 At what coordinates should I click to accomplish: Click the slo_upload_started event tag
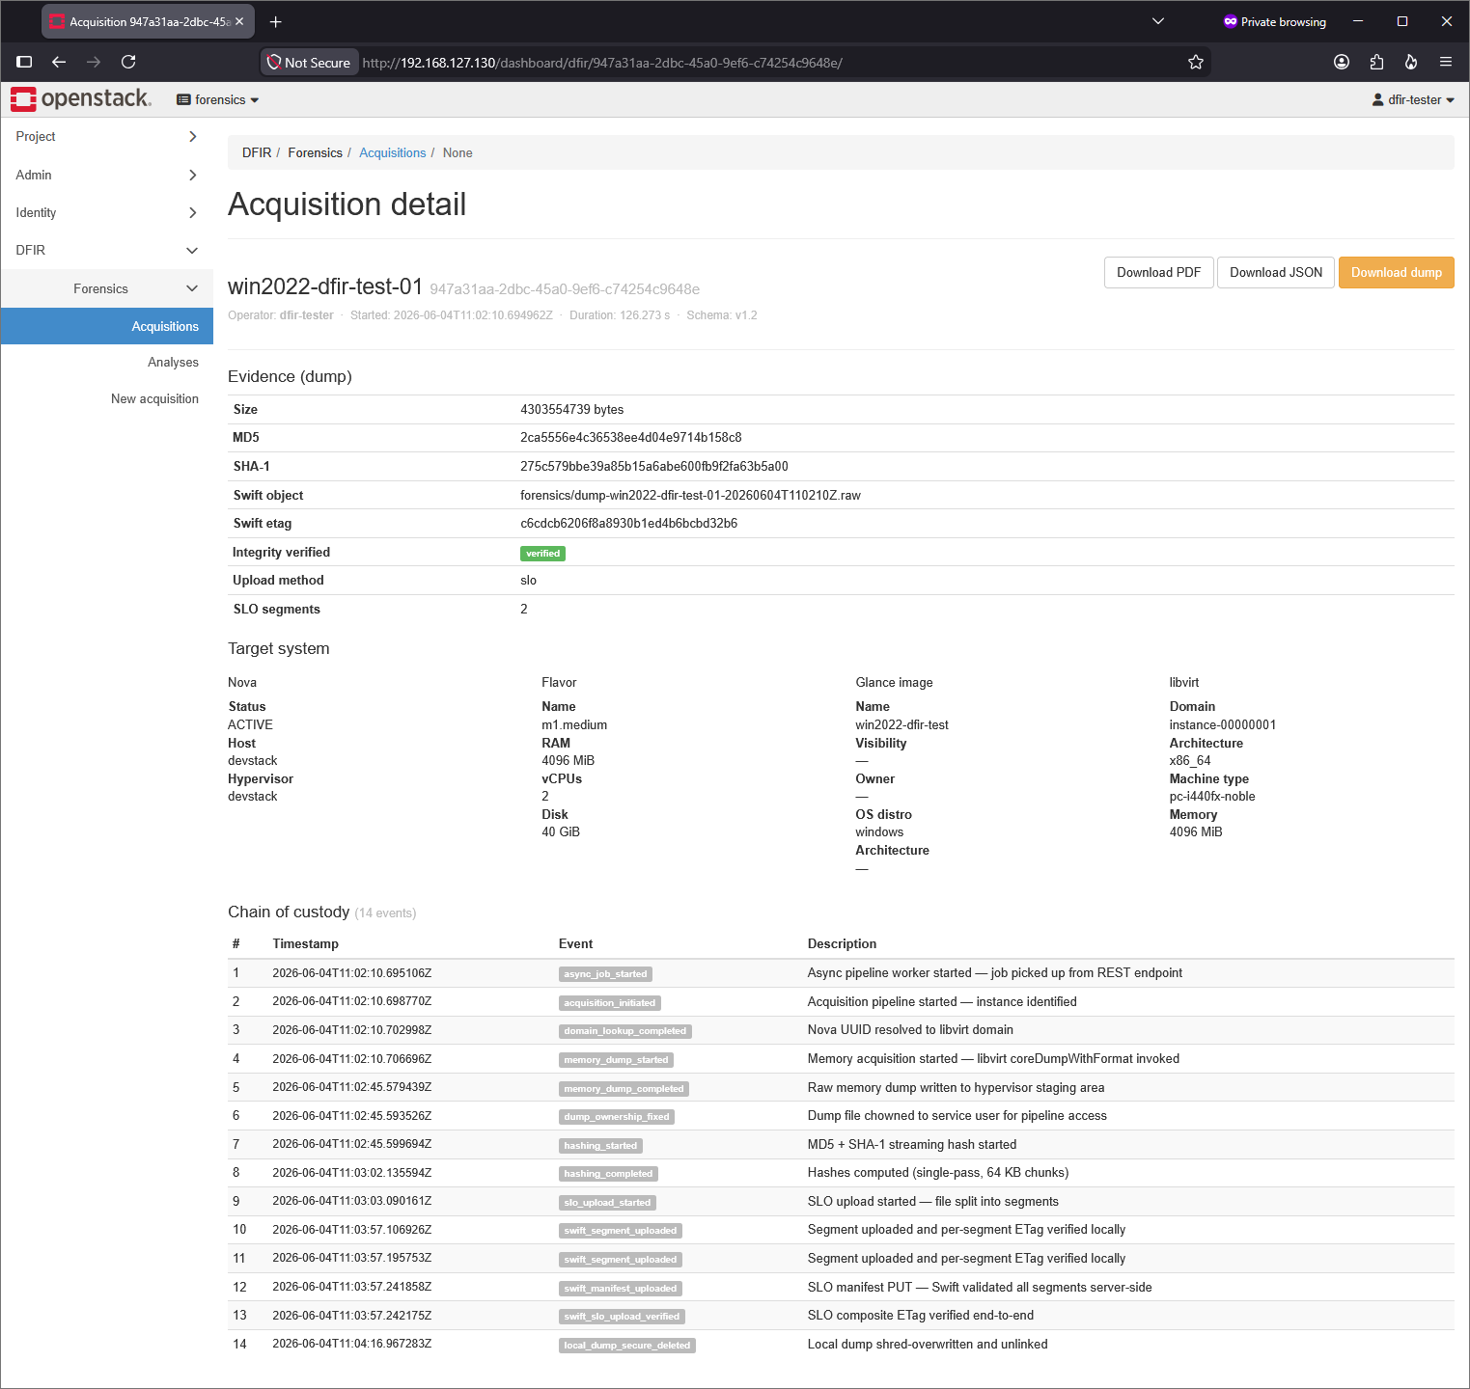(607, 1203)
